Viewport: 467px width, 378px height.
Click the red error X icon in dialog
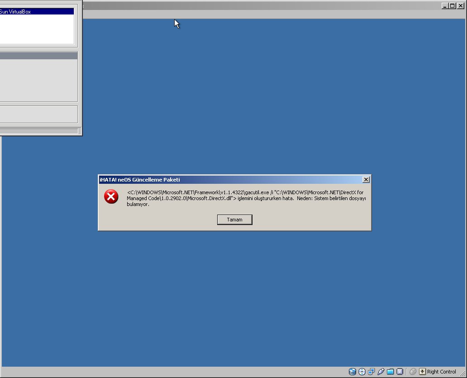(x=111, y=196)
